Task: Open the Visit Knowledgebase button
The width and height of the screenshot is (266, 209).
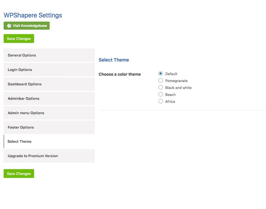Action: pos(27,26)
